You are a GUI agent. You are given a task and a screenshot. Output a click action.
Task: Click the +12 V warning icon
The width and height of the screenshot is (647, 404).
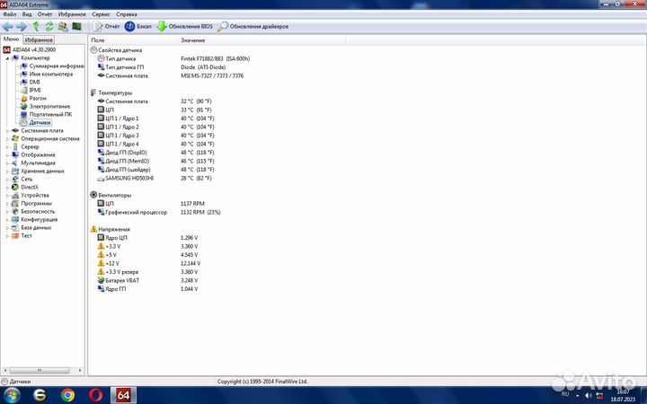click(101, 263)
